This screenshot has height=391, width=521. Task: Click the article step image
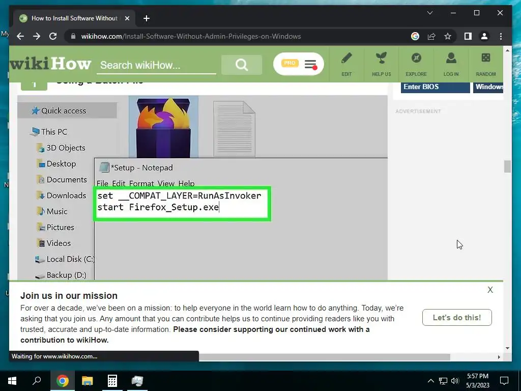(202, 188)
